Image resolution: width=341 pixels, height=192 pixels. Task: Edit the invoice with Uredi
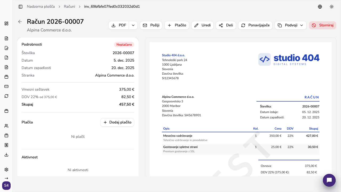pos(202,25)
